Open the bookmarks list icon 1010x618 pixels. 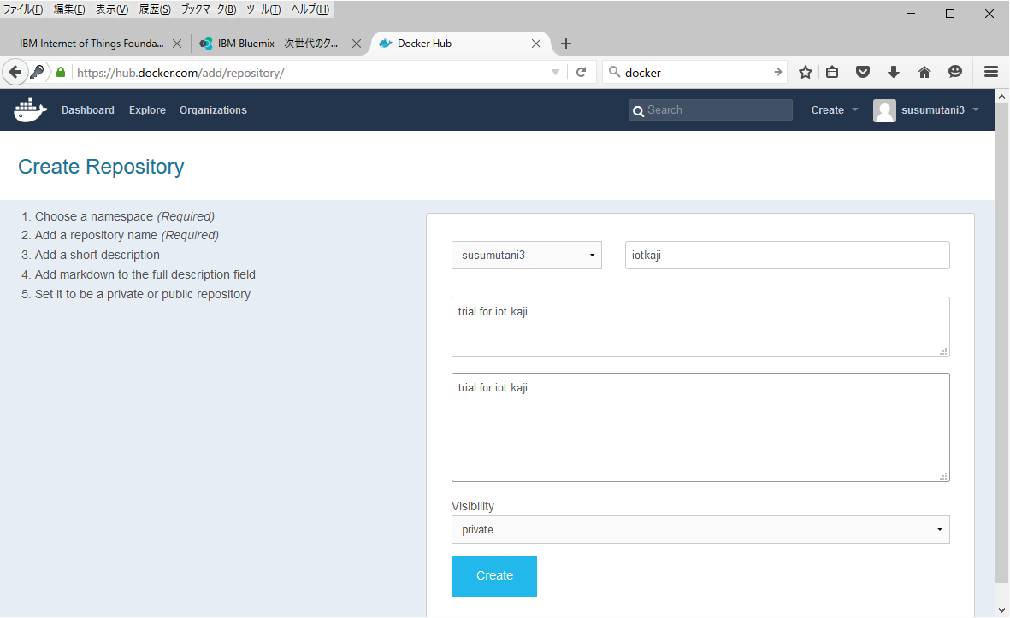tap(832, 72)
